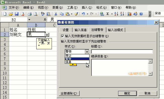Select the Cut scissors icon
164x99 pixels.
[x=56, y=14]
